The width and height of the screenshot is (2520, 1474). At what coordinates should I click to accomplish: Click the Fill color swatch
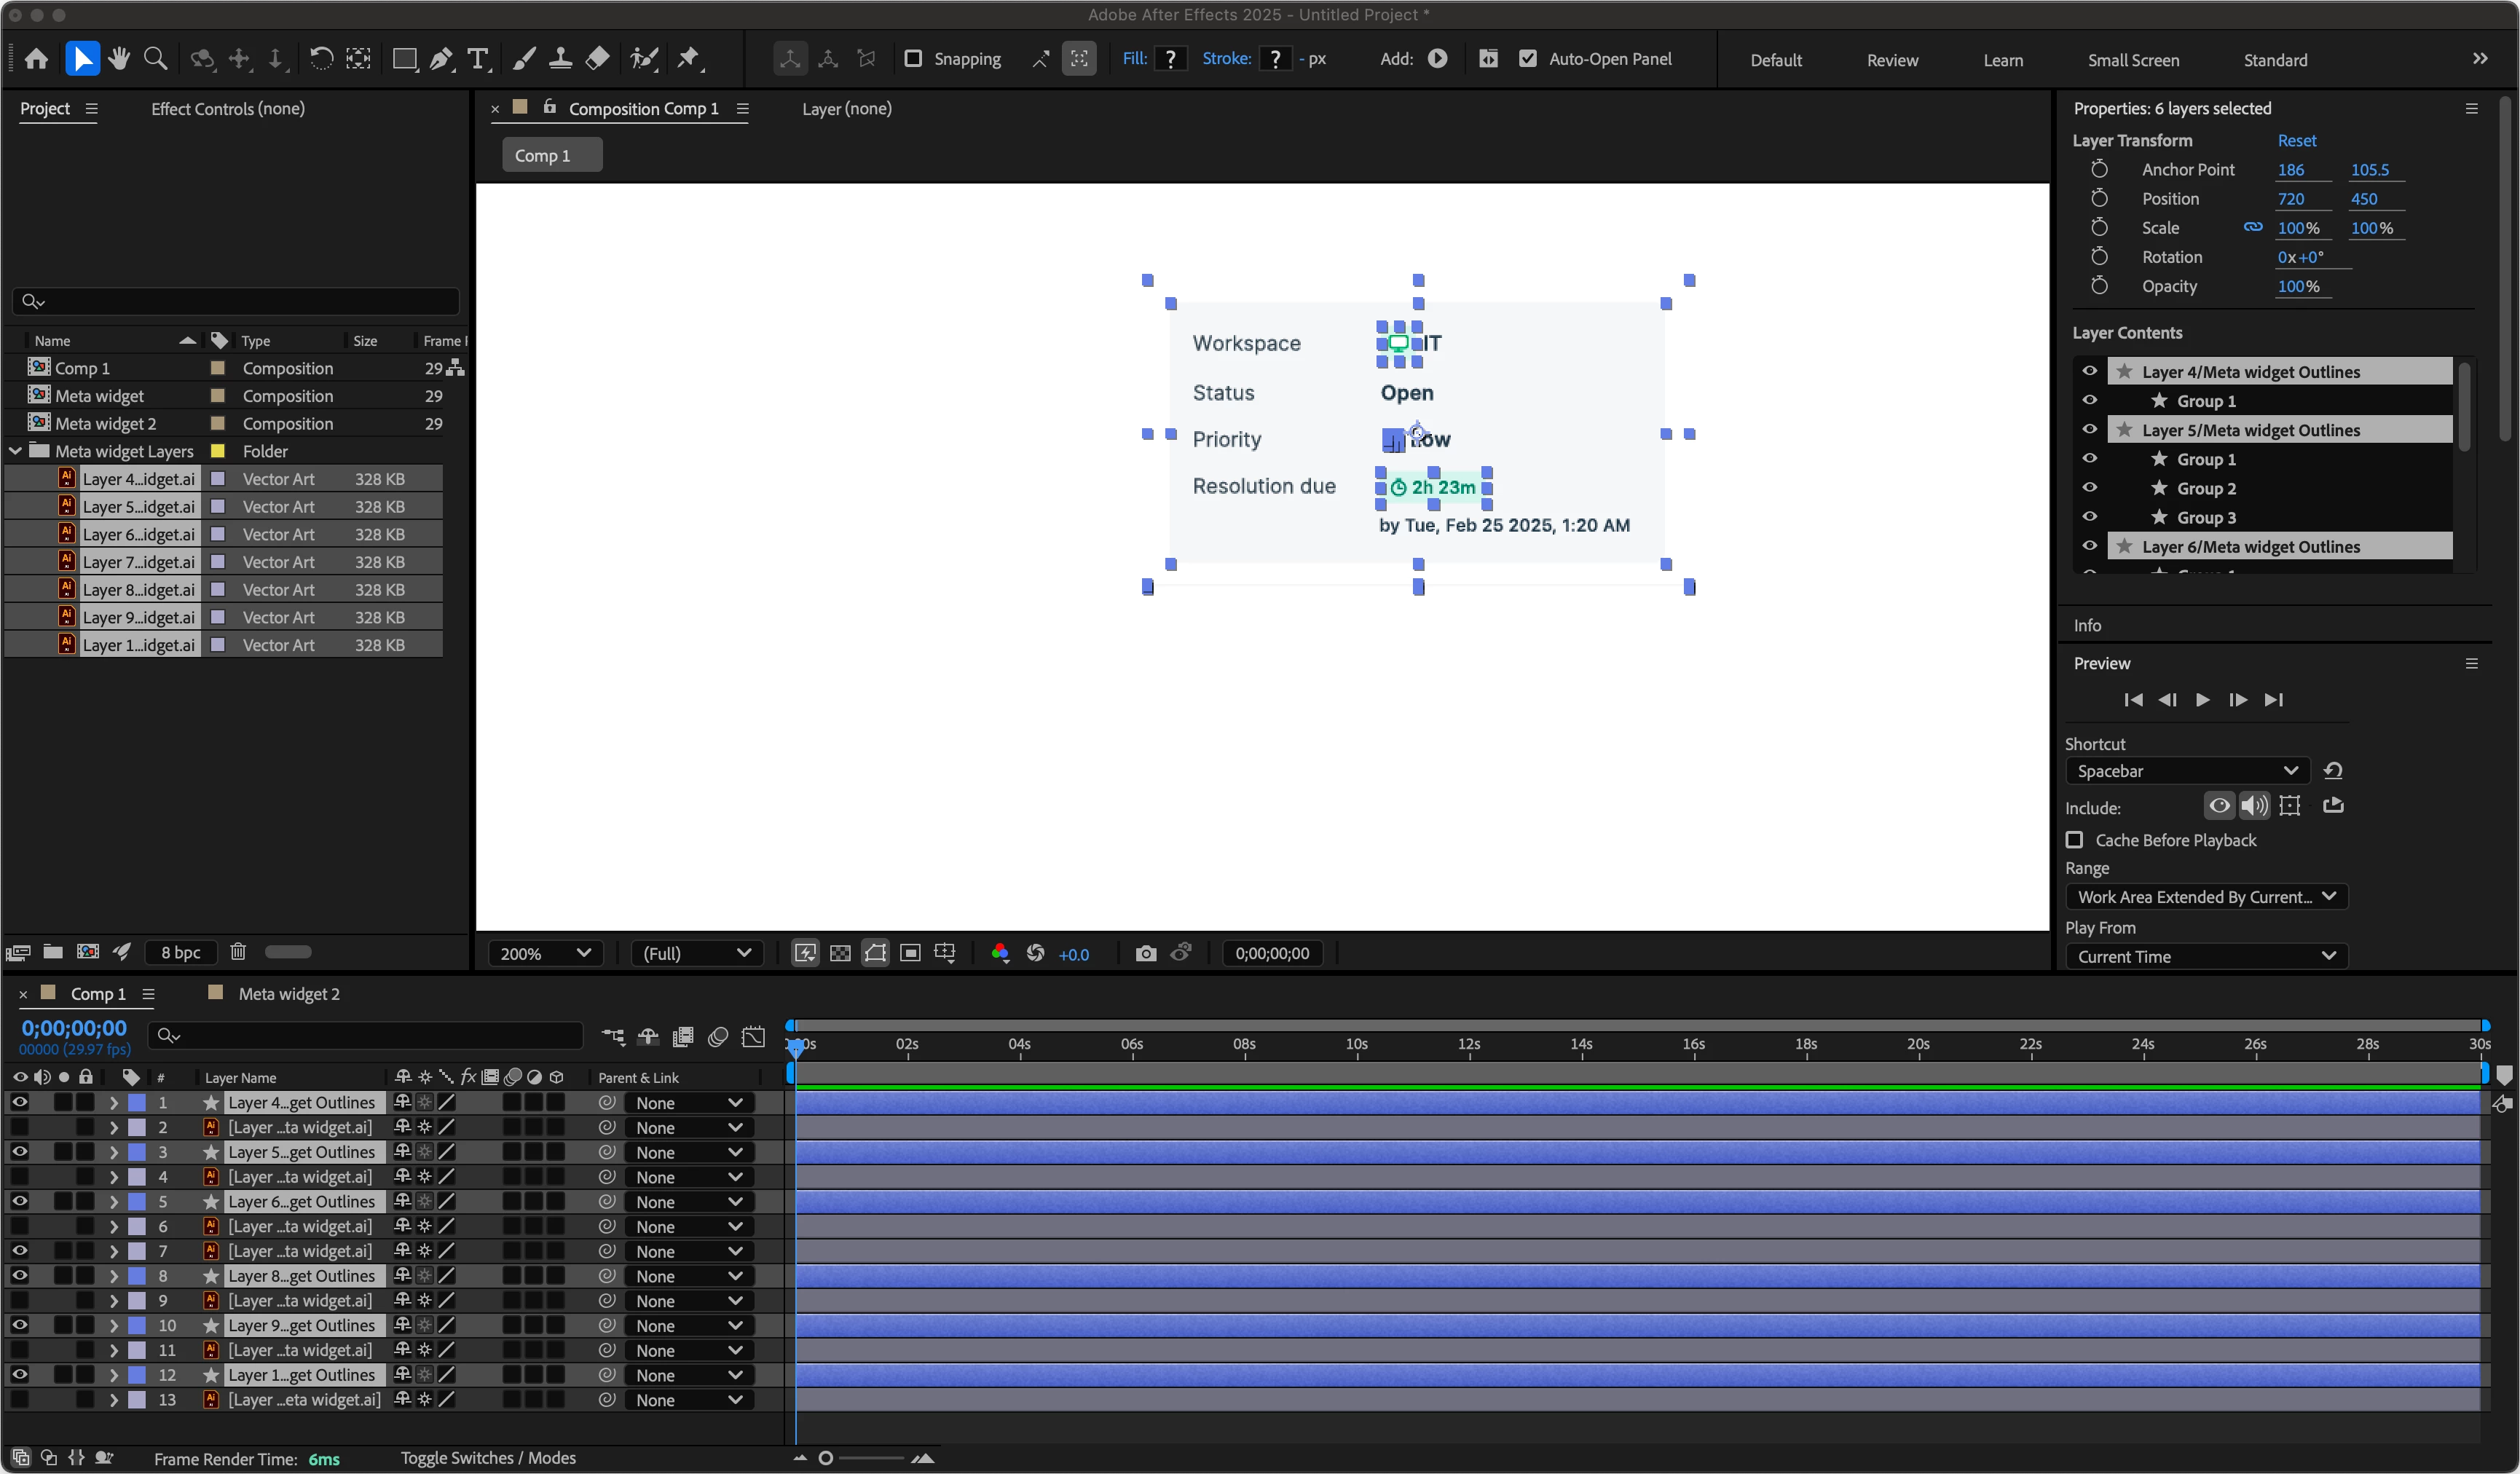[1170, 59]
